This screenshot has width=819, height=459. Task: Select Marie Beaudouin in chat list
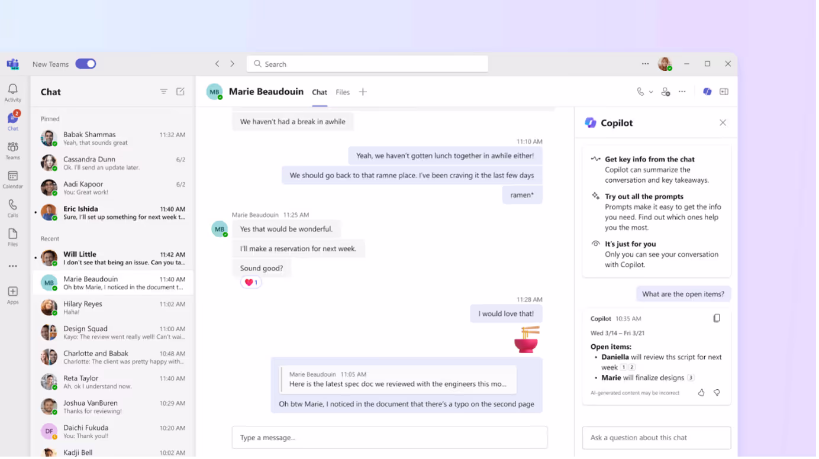pyautogui.click(x=112, y=283)
